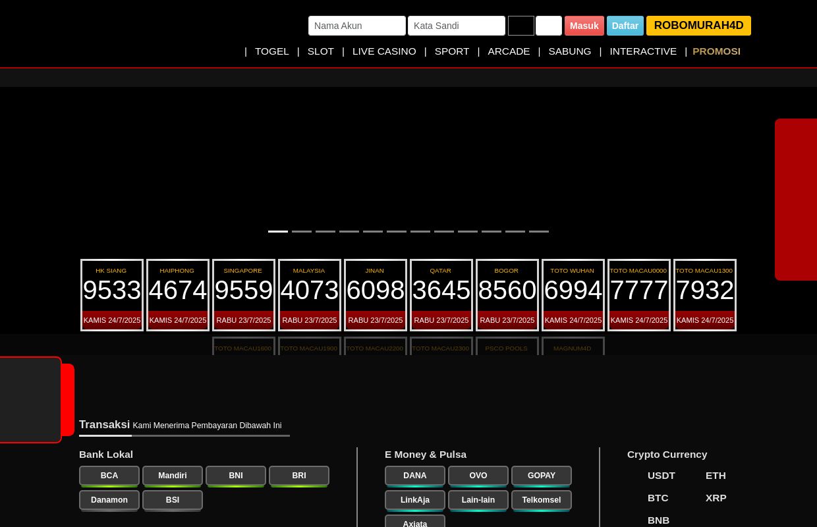
Task: Click the BCA bank button
Action: pyautogui.click(x=109, y=476)
